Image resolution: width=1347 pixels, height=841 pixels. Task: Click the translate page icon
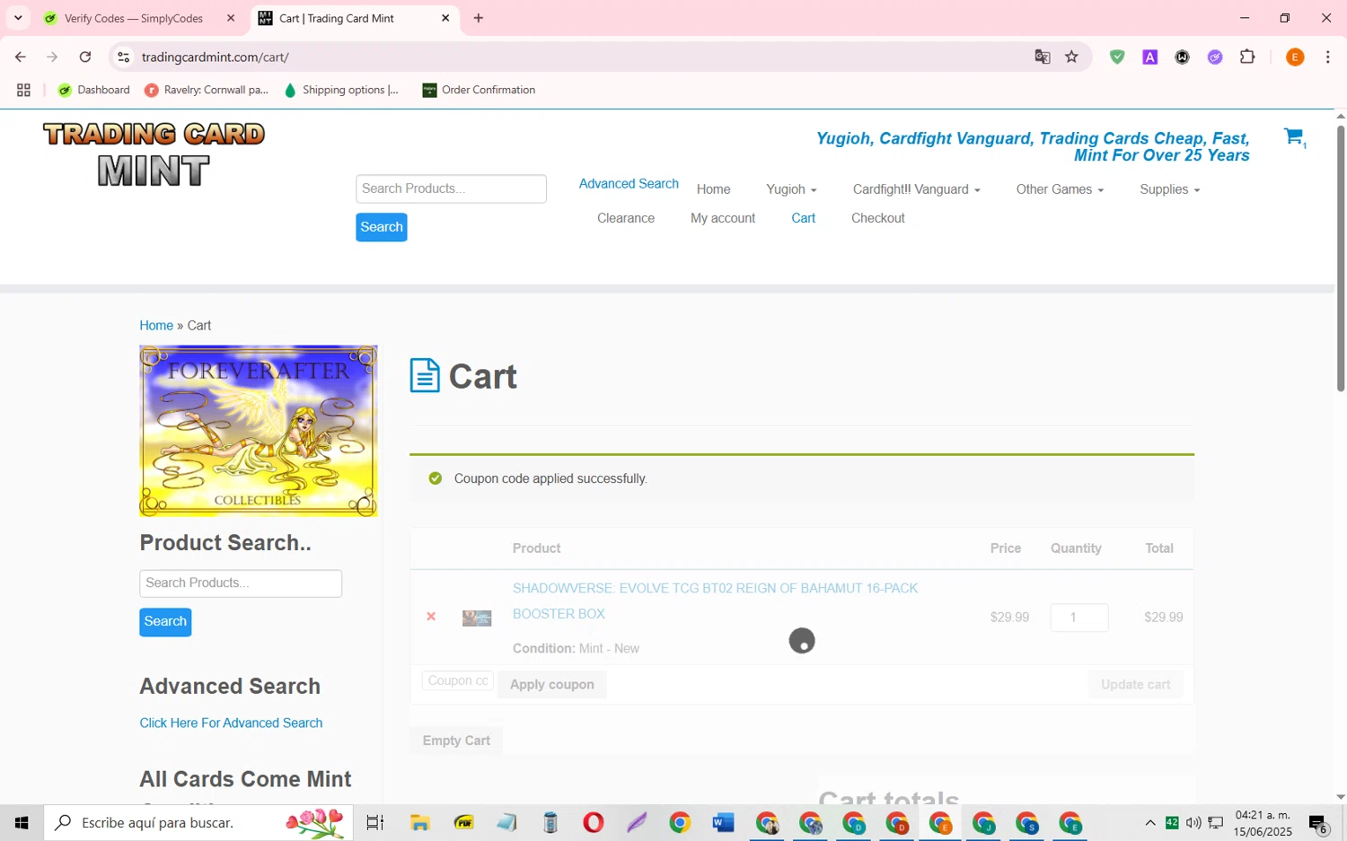click(x=1043, y=57)
